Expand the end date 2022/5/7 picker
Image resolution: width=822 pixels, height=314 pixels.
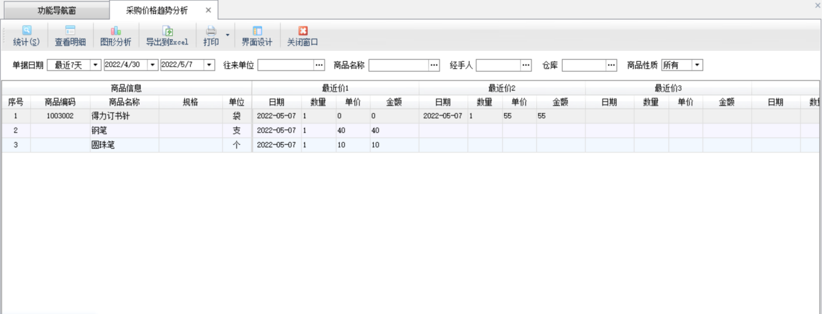pyautogui.click(x=209, y=65)
